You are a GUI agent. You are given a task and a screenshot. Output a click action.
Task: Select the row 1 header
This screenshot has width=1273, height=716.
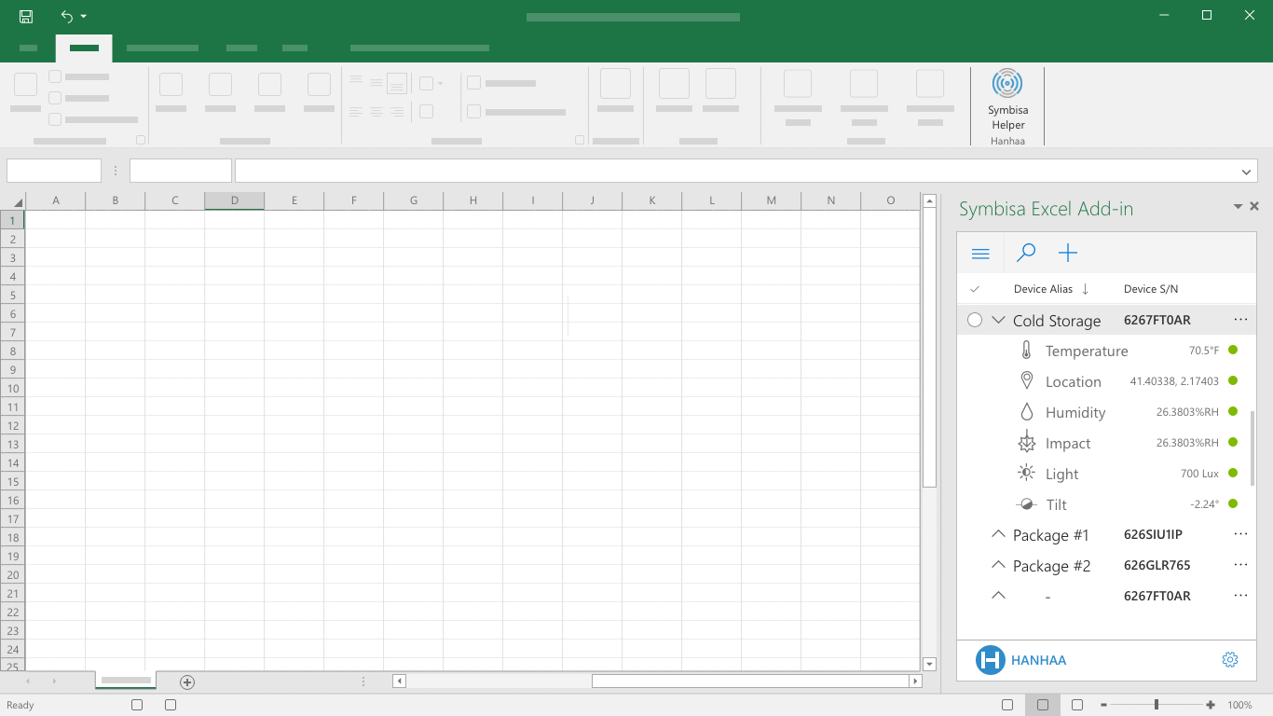click(12, 220)
